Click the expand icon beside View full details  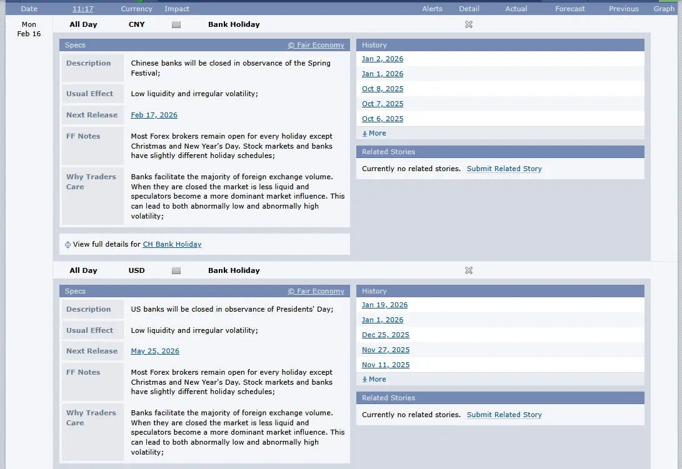68,245
